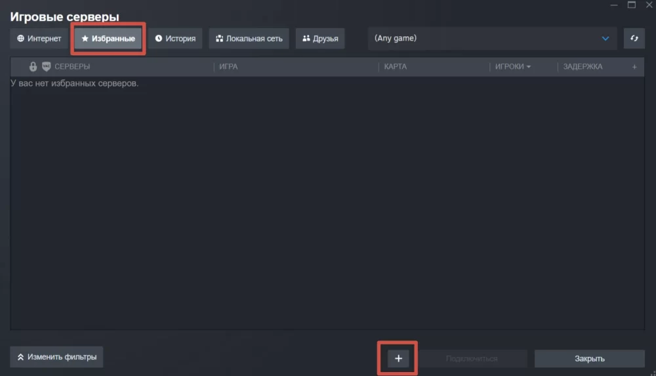The height and width of the screenshot is (376, 656).
Task: Open the (Any game) filter dropdown
Action: pyautogui.click(x=492, y=39)
